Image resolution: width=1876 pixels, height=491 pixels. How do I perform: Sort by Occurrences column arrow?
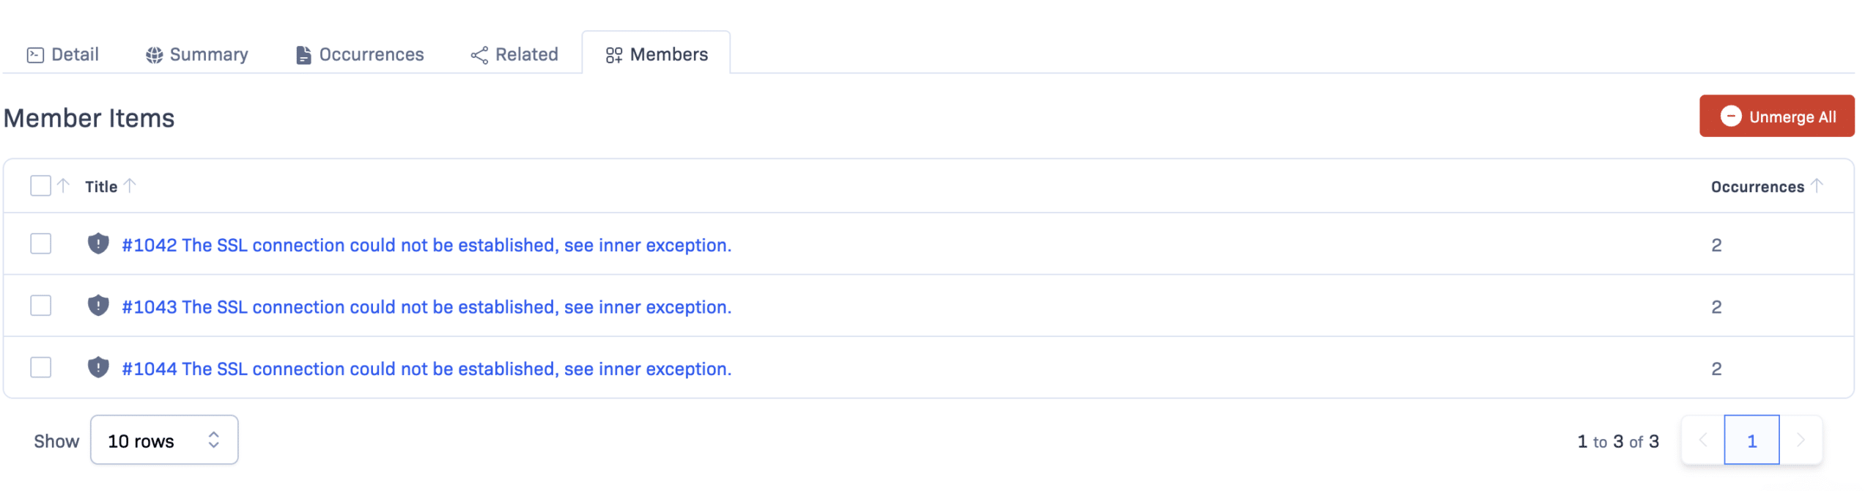coord(1817,186)
